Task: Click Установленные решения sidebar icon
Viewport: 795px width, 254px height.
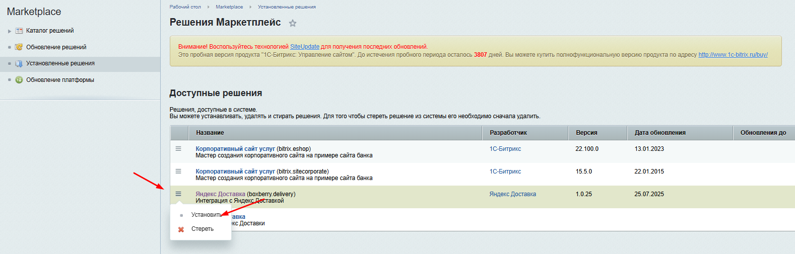Action: (19, 63)
